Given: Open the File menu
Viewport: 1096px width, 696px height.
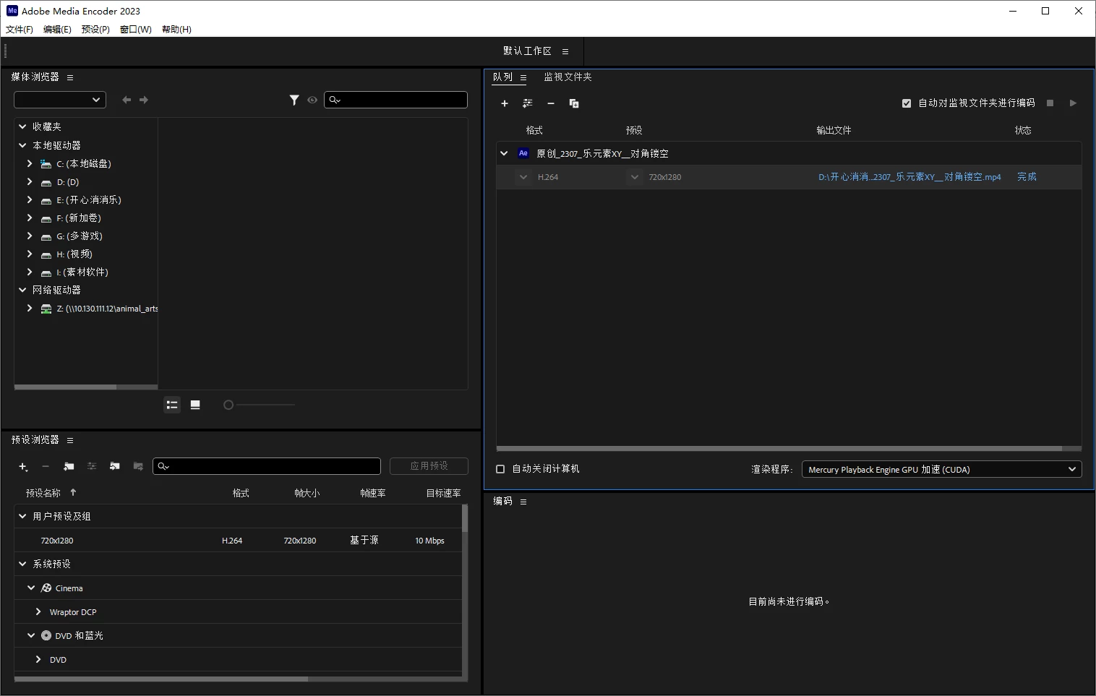Looking at the screenshot, I should [20, 30].
